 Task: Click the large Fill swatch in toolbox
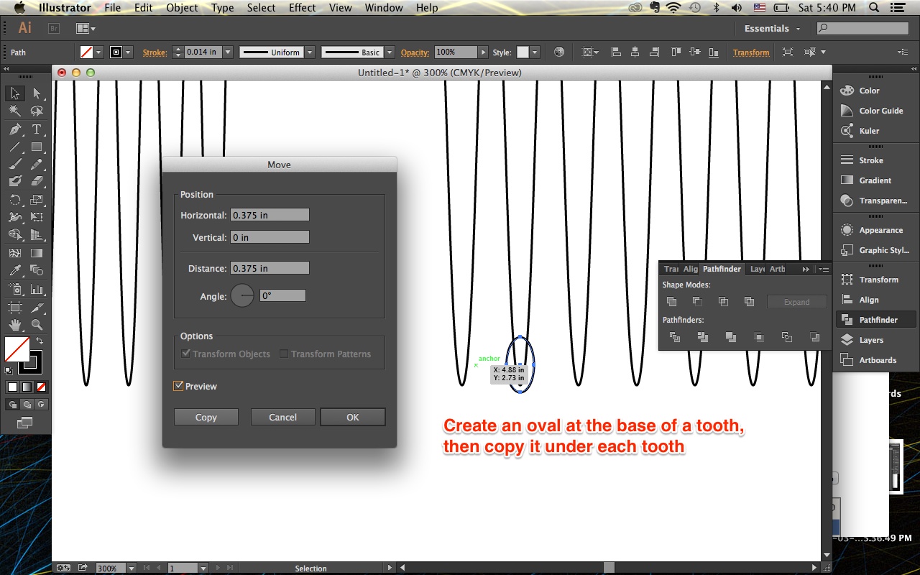17,349
